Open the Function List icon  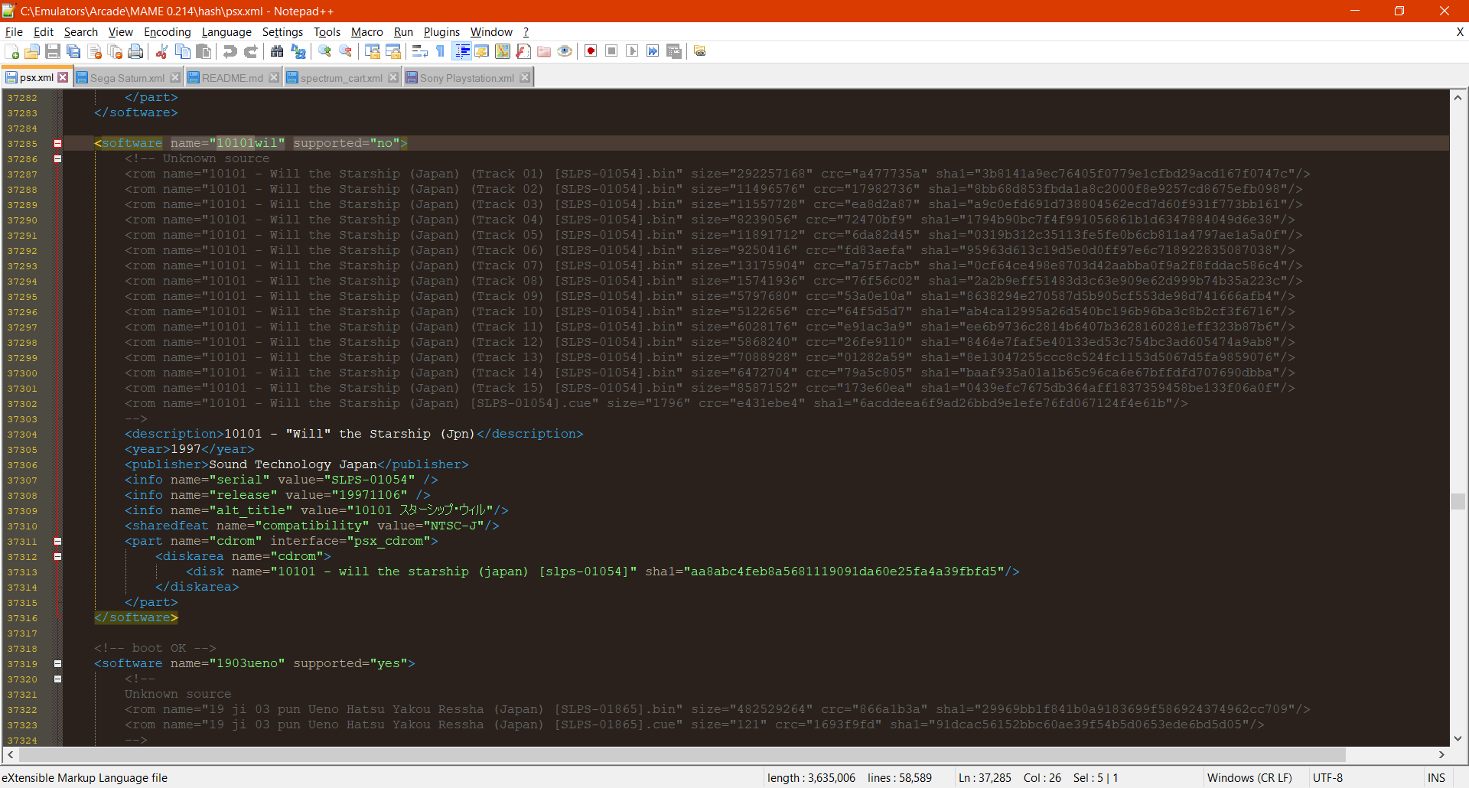(523, 51)
